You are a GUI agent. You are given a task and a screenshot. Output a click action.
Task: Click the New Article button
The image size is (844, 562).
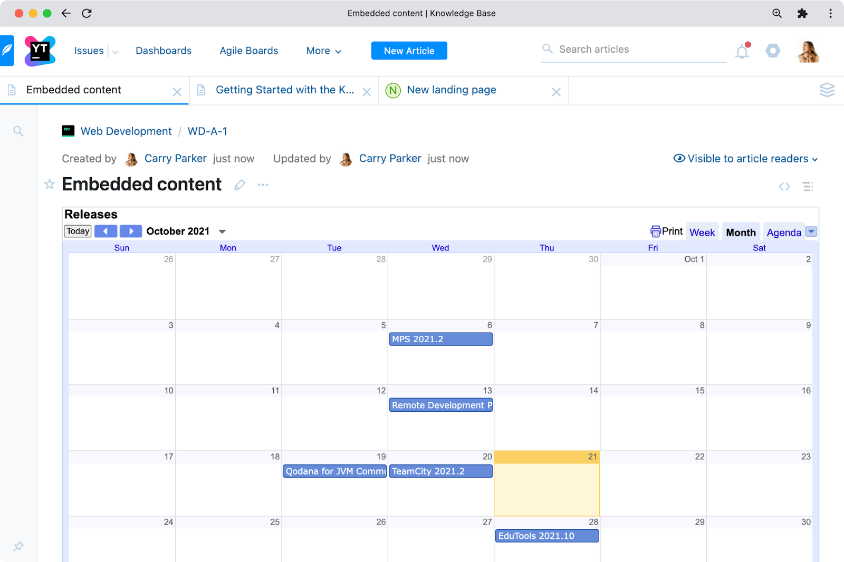409,51
